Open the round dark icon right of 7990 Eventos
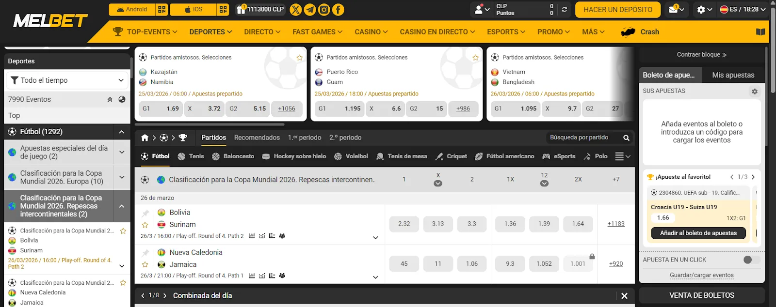Image resolution: width=776 pixels, height=307 pixels. (x=122, y=99)
